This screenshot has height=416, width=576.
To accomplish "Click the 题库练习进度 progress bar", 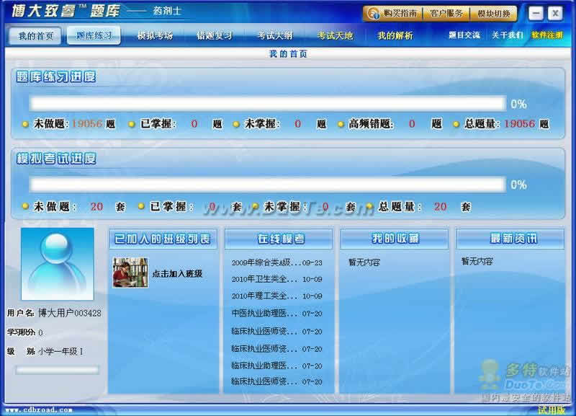I will point(267,103).
